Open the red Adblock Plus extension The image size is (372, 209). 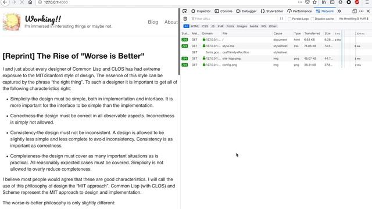pos(357,2)
